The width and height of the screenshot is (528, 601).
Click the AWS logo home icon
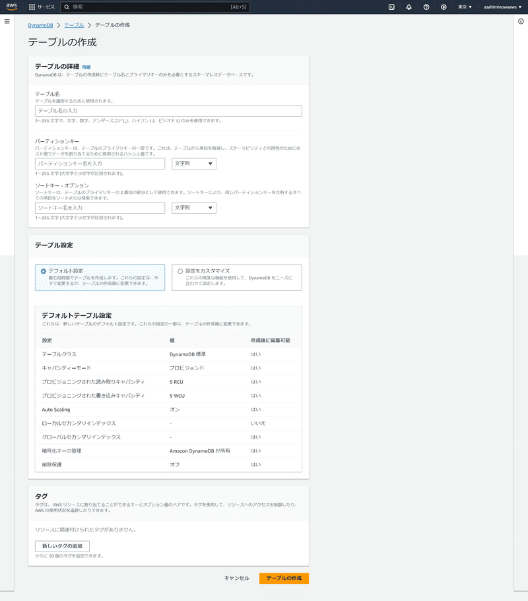(11, 7)
